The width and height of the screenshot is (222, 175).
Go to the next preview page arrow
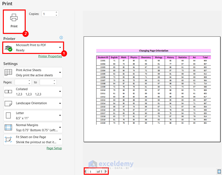pos(106,172)
